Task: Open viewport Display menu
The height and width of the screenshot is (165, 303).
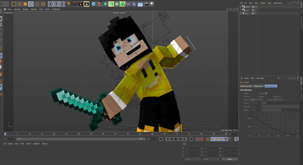Action: click(26, 9)
